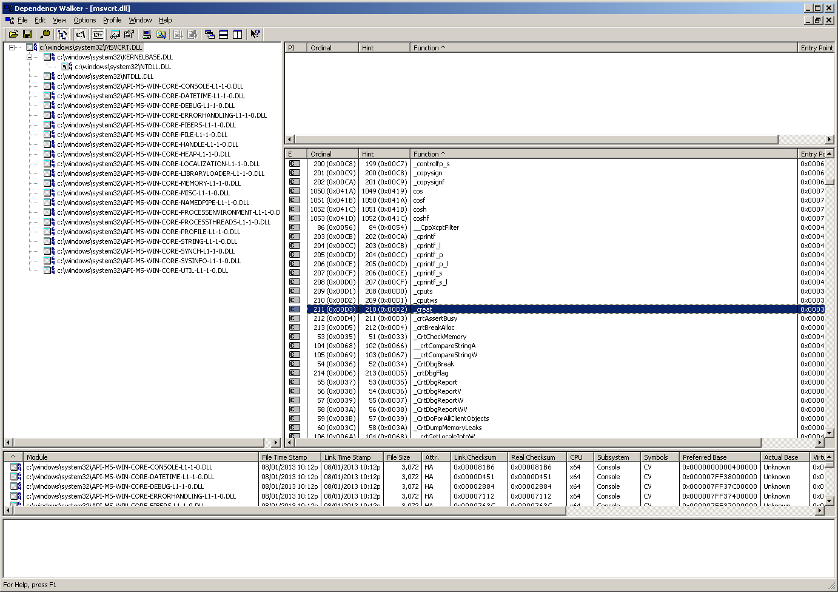Sort the export list by the Function column
Viewport: 838px width, 592px height.
[604, 154]
